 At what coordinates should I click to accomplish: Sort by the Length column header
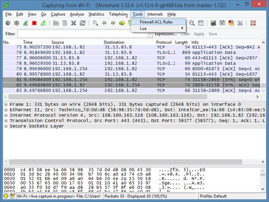(x=181, y=42)
